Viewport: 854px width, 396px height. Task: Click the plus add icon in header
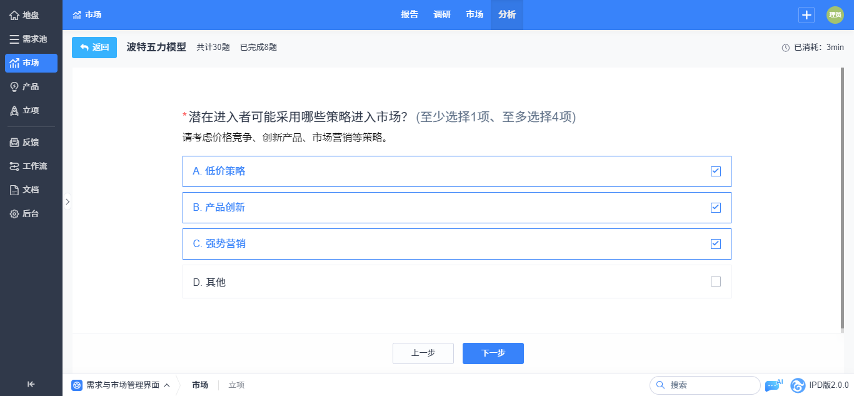806,15
